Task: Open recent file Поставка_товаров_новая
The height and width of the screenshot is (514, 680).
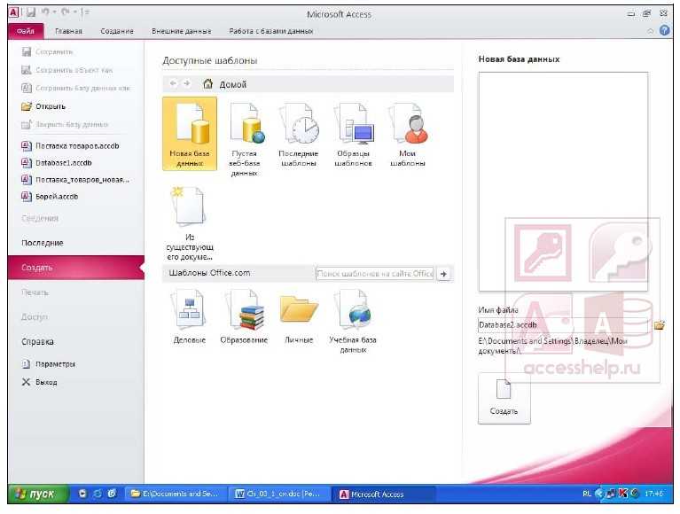Action: pyautogui.click(x=75, y=179)
